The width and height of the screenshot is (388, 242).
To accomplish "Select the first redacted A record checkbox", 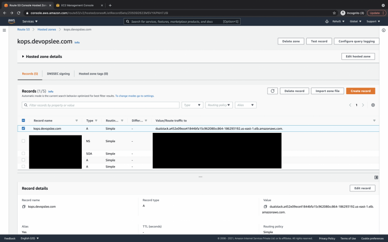I will pos(23,160).
